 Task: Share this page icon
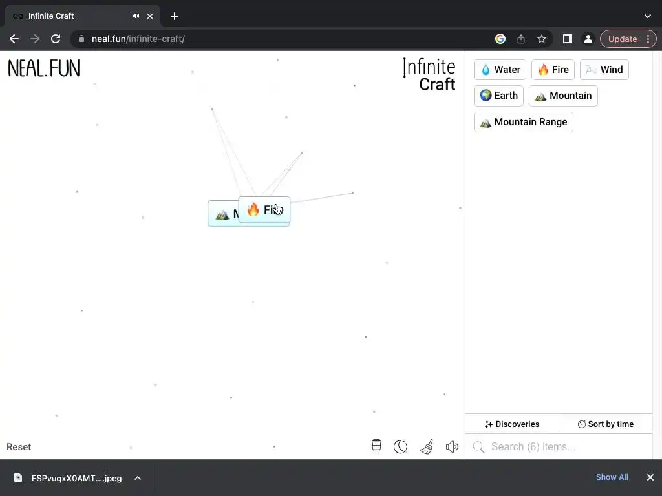[521, 39]
